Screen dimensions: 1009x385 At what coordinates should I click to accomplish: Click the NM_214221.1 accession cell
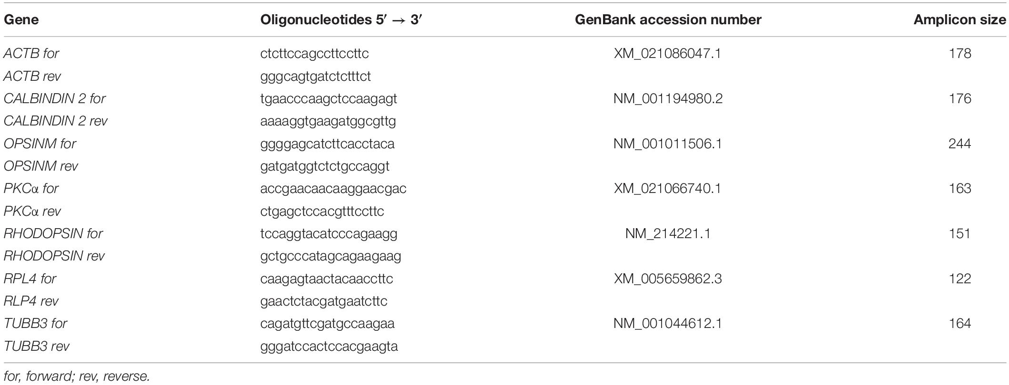[x=668, y=233]
